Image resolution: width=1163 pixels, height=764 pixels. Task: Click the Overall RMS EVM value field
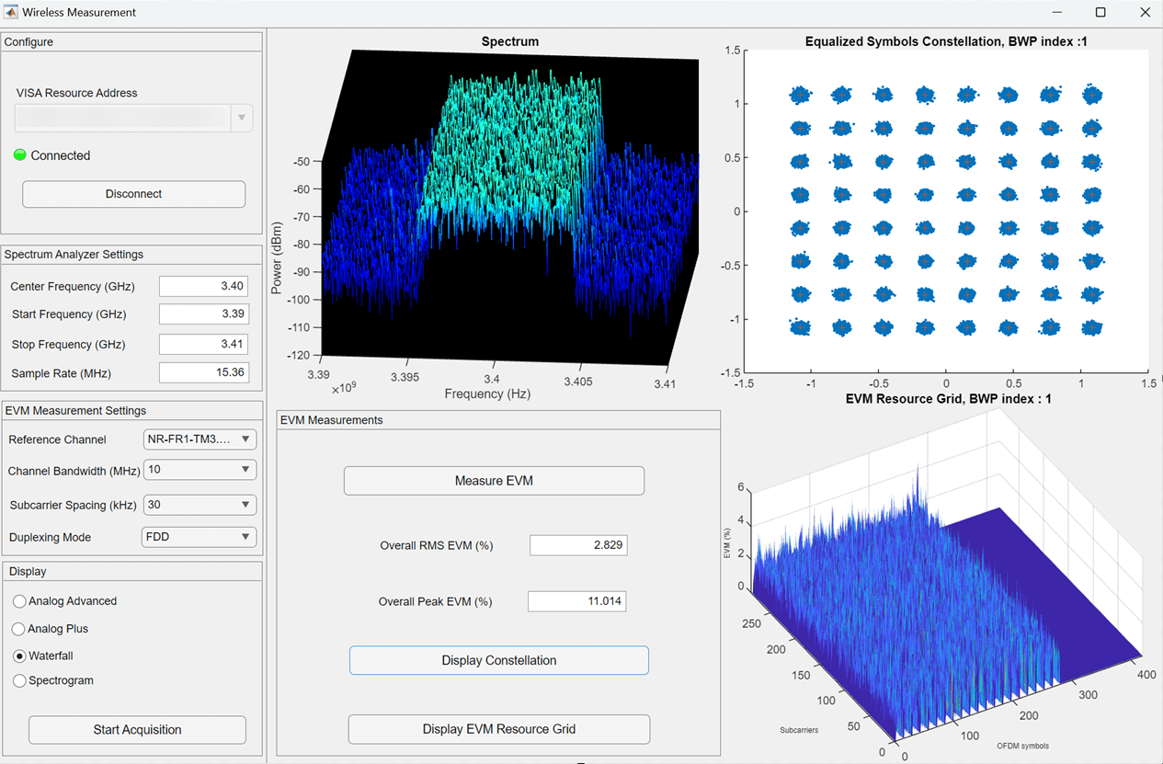[577, 545]
